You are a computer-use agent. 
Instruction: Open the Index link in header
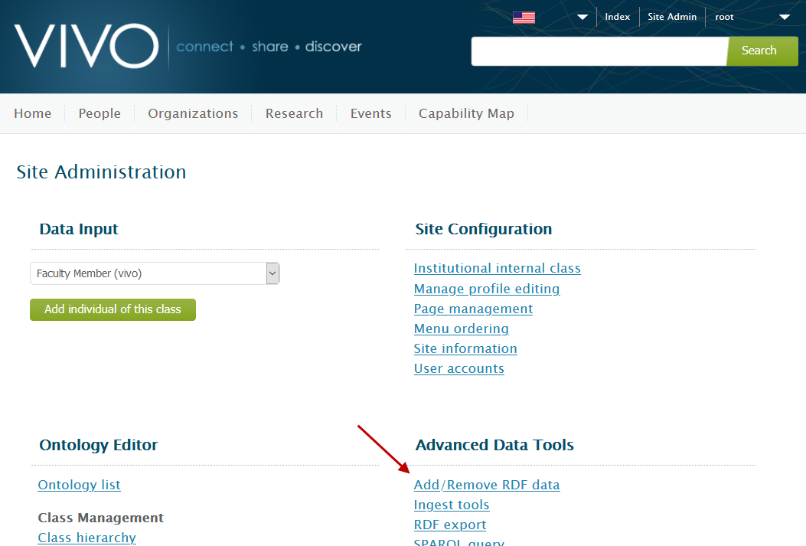[618, 17]
